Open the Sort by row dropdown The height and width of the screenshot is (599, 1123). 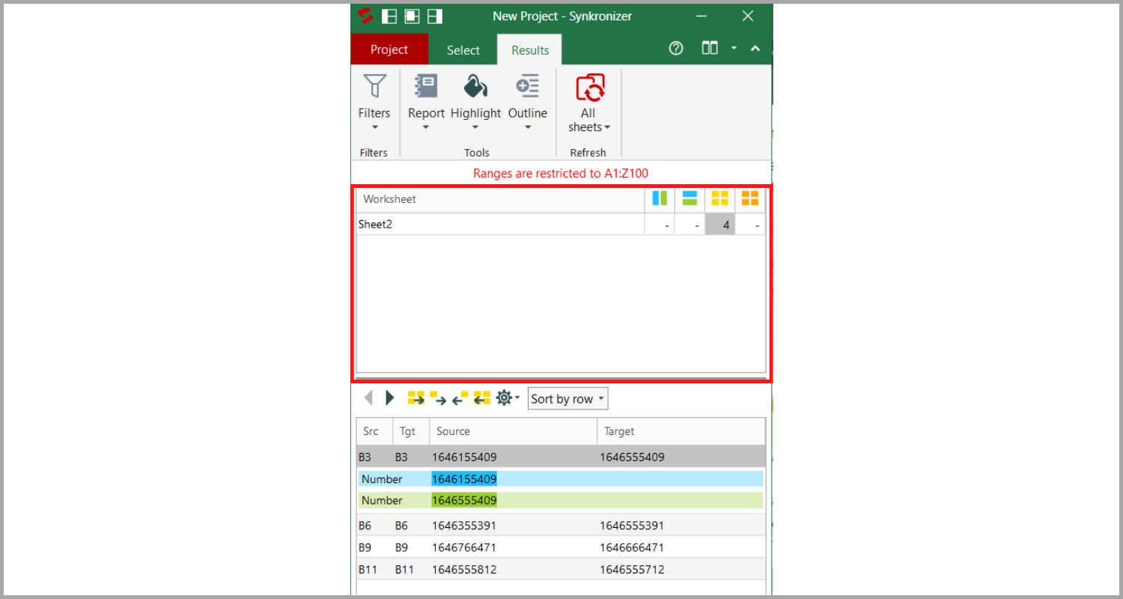click(x=567, y=398)
